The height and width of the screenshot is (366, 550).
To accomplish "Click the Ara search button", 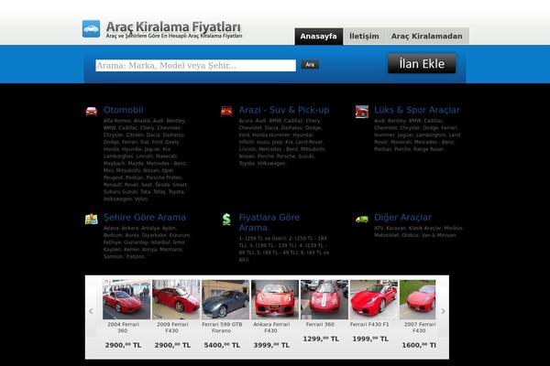I will (x=310, y=64).
